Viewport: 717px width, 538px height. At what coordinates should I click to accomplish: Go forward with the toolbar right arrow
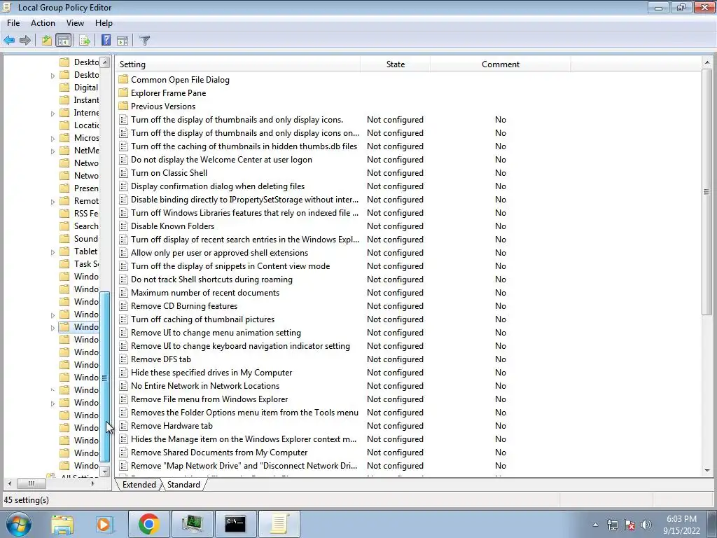coord(25,40)
